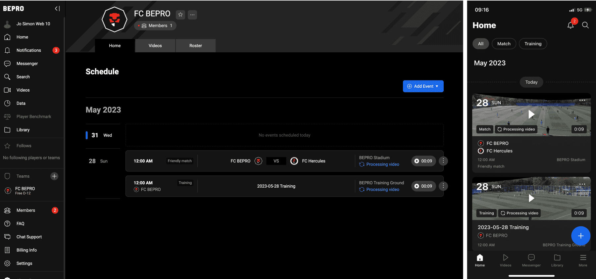Open Library tab in mobile bottom bar
Viewport: 596px width, 279px height.
557,260
